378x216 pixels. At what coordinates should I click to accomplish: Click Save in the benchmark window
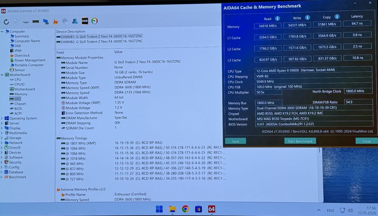click(235, 141)
